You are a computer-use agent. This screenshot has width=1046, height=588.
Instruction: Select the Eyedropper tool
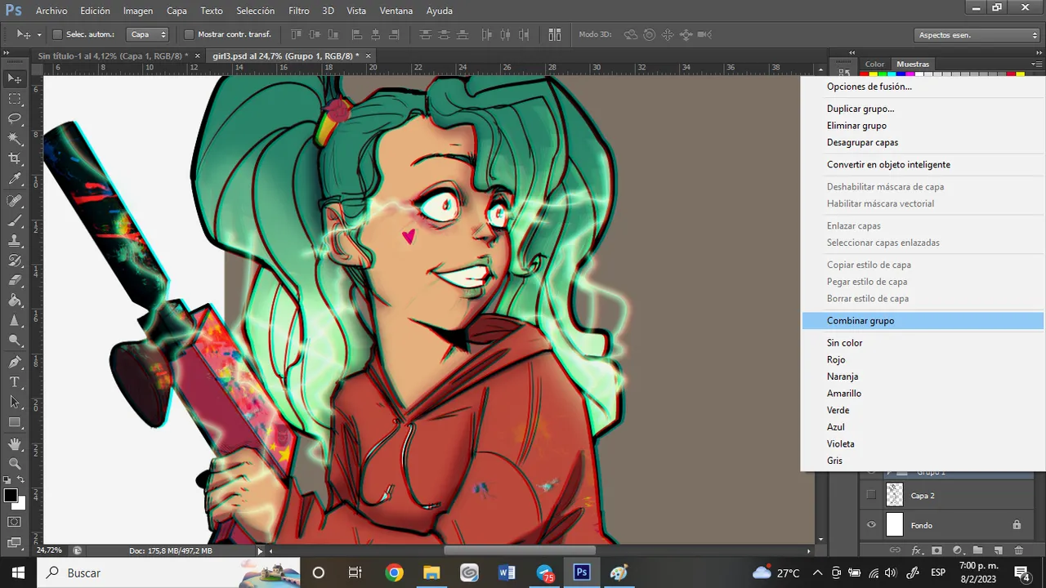click(x=15, y=179)
